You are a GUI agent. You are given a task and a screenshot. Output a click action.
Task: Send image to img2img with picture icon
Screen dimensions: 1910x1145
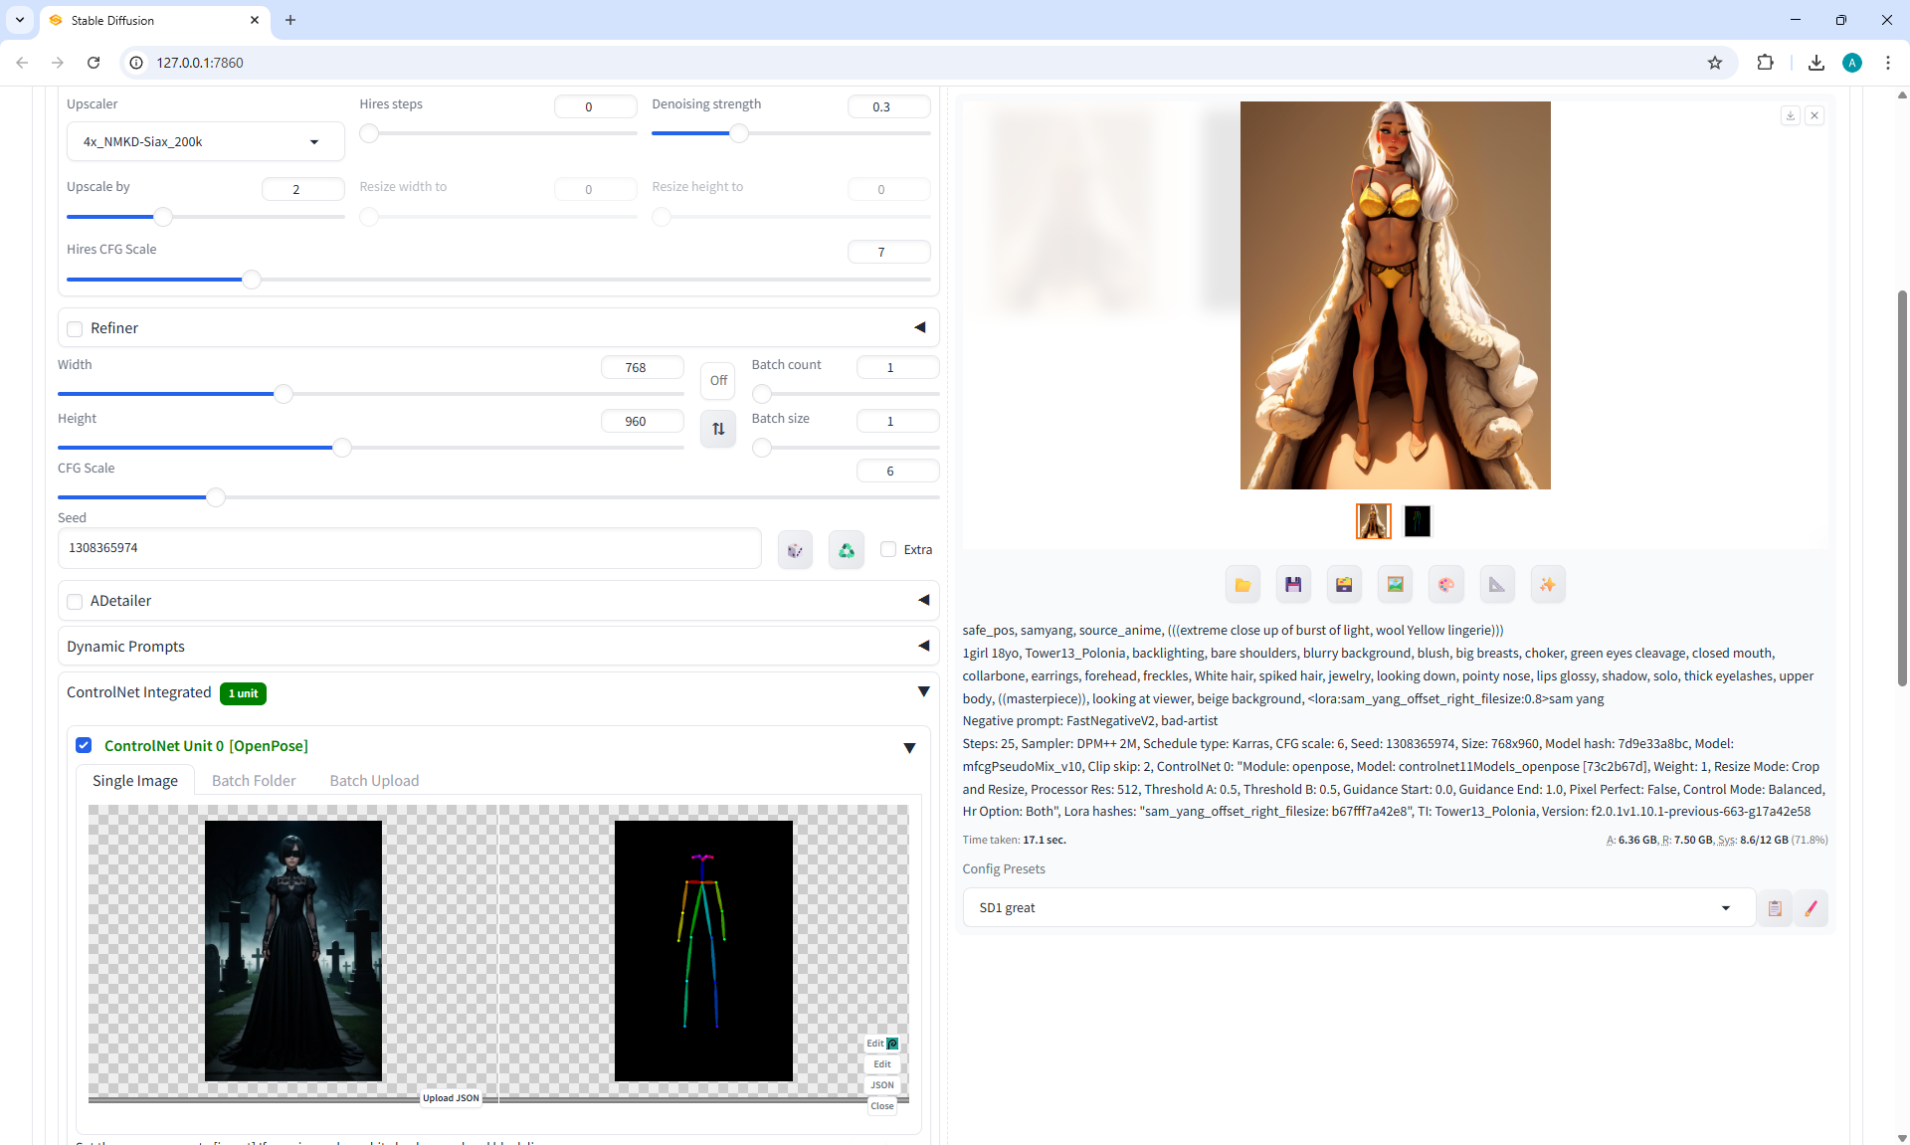tap(1395, 585)
